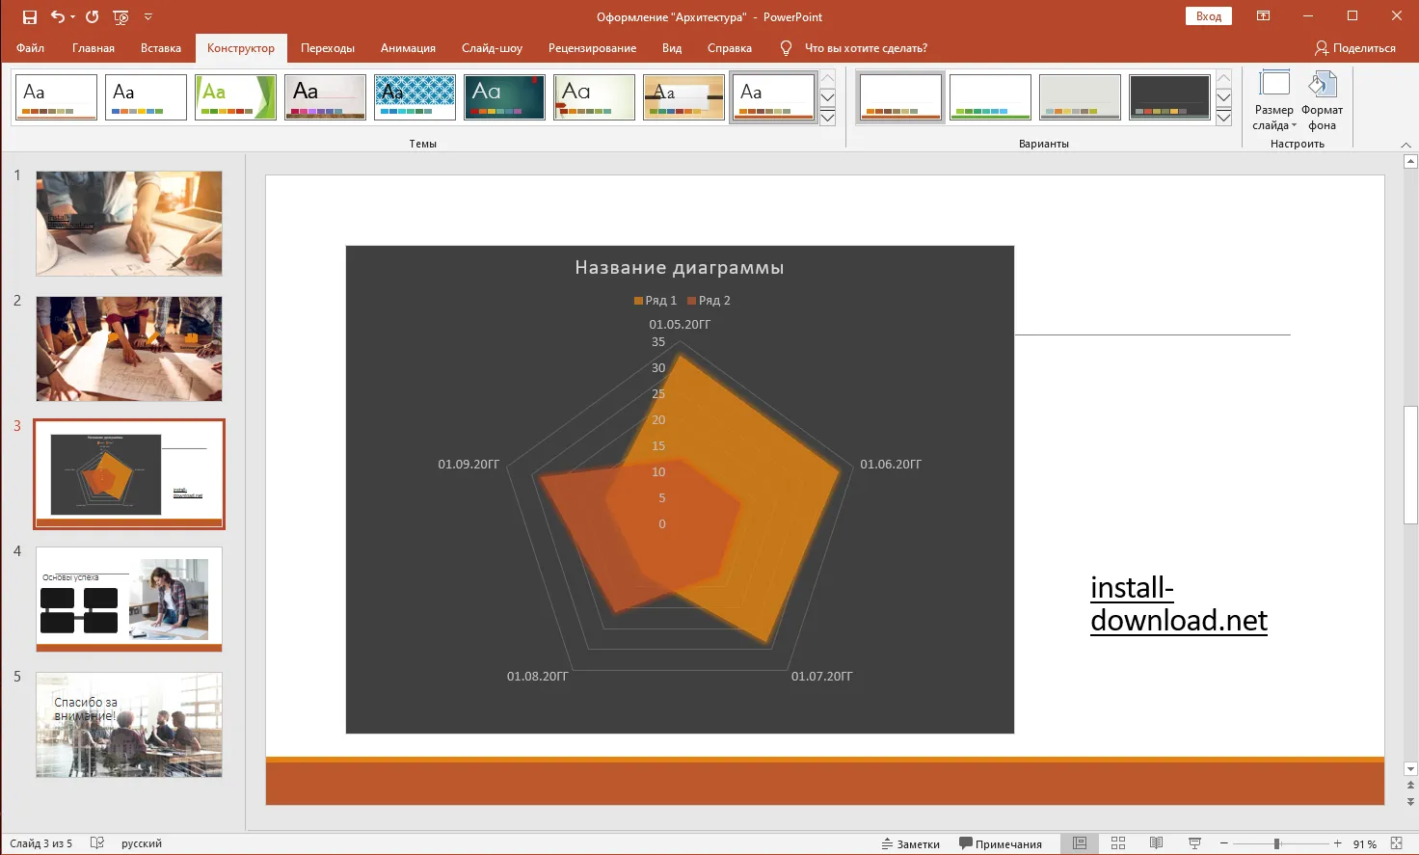Open the Формат фона background format tool
The image size is (1419, 855).
(1322, 100)
